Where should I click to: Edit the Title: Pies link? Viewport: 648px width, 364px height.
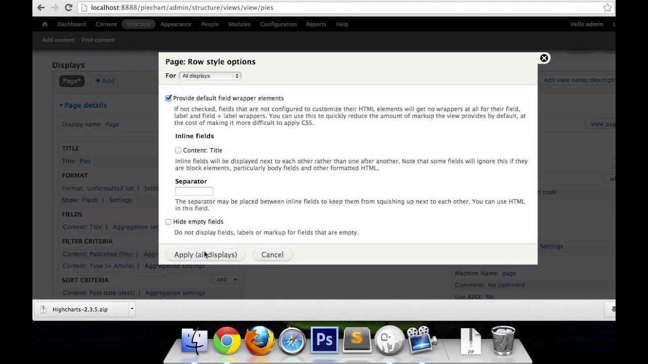coord(85,161)
